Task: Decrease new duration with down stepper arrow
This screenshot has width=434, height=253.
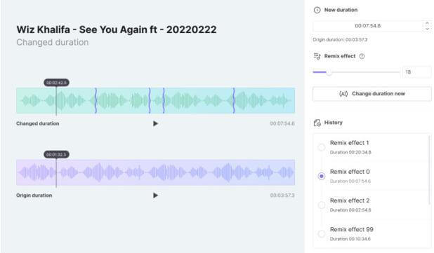Action: tap(427, 29)
